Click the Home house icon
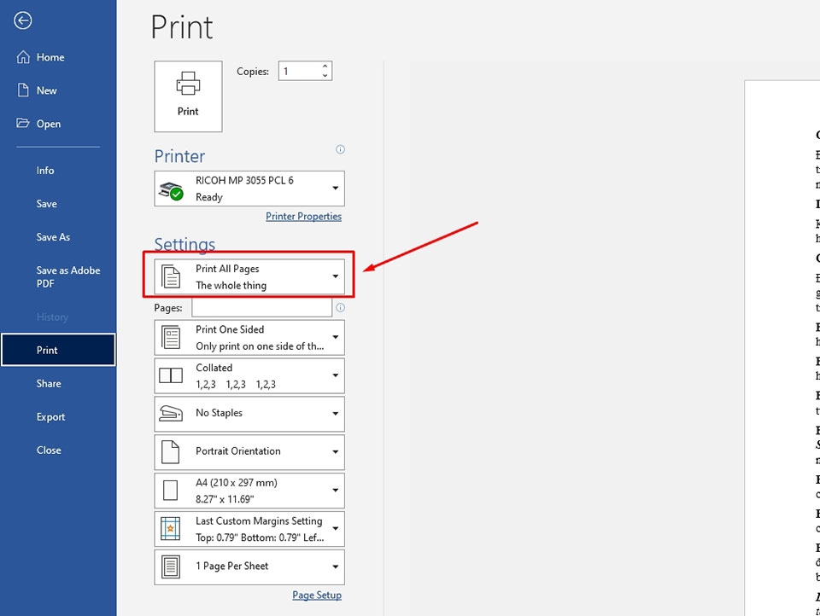The height and width of the screenshot is (616, 820). pos(23,57)
